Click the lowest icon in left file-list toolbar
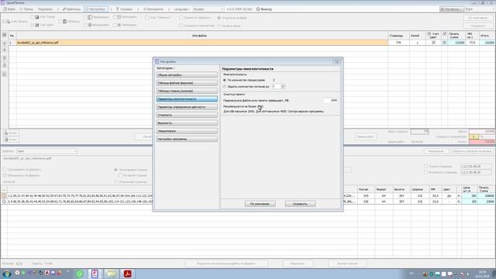 tap(5, 74)
